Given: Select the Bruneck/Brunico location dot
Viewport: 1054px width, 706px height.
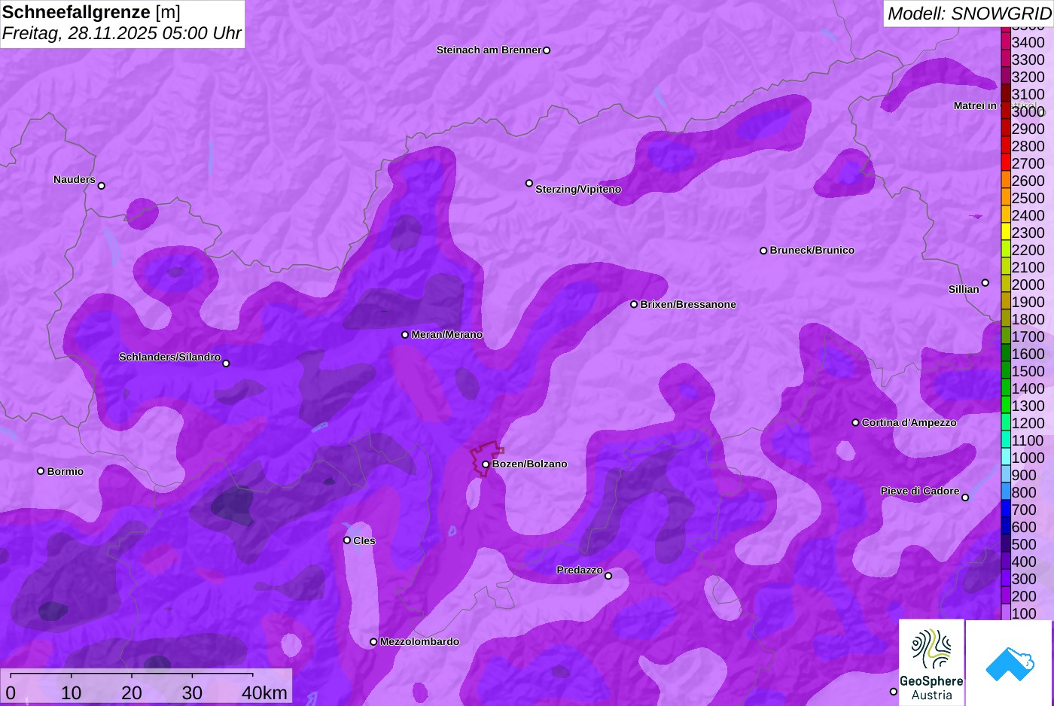Looking at the screenshot, I should point(763,251).
